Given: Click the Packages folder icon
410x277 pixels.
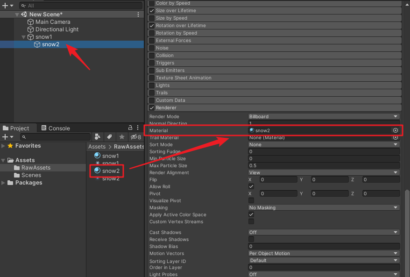Looking at the screenshot, I should 10,183.
